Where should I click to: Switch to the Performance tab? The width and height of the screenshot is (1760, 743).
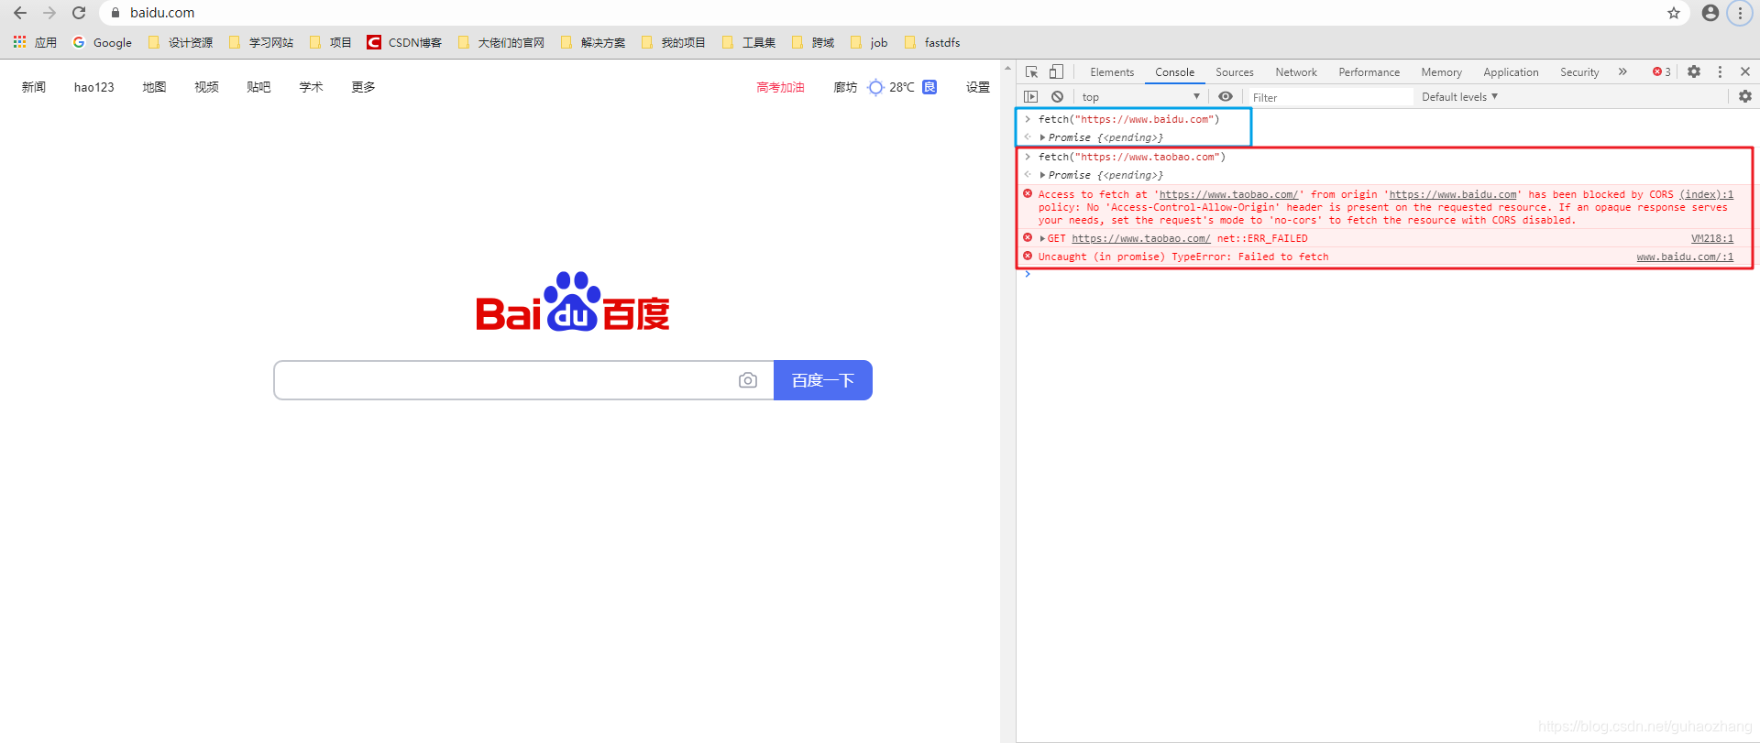[1369, 72]
